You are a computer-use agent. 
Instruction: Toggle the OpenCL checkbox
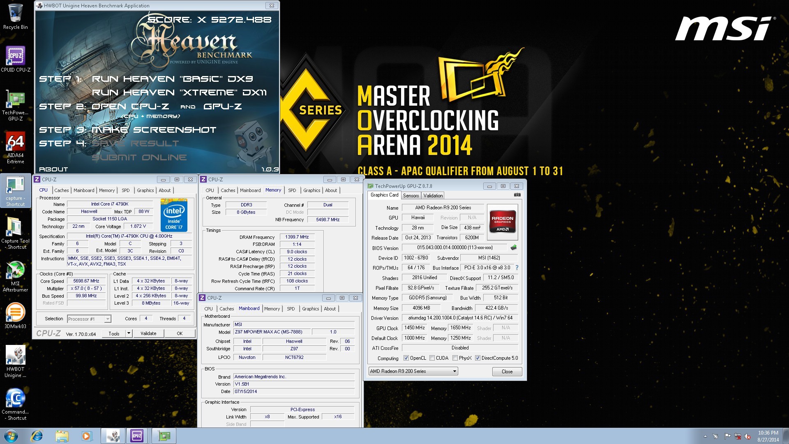(x=406, y=358)
